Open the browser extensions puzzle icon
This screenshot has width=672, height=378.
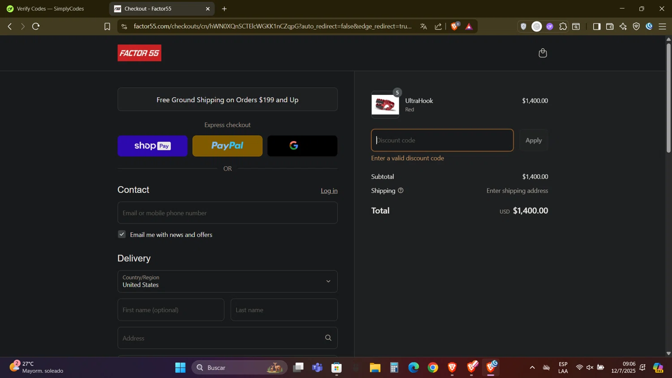click(x=563, y=26)
